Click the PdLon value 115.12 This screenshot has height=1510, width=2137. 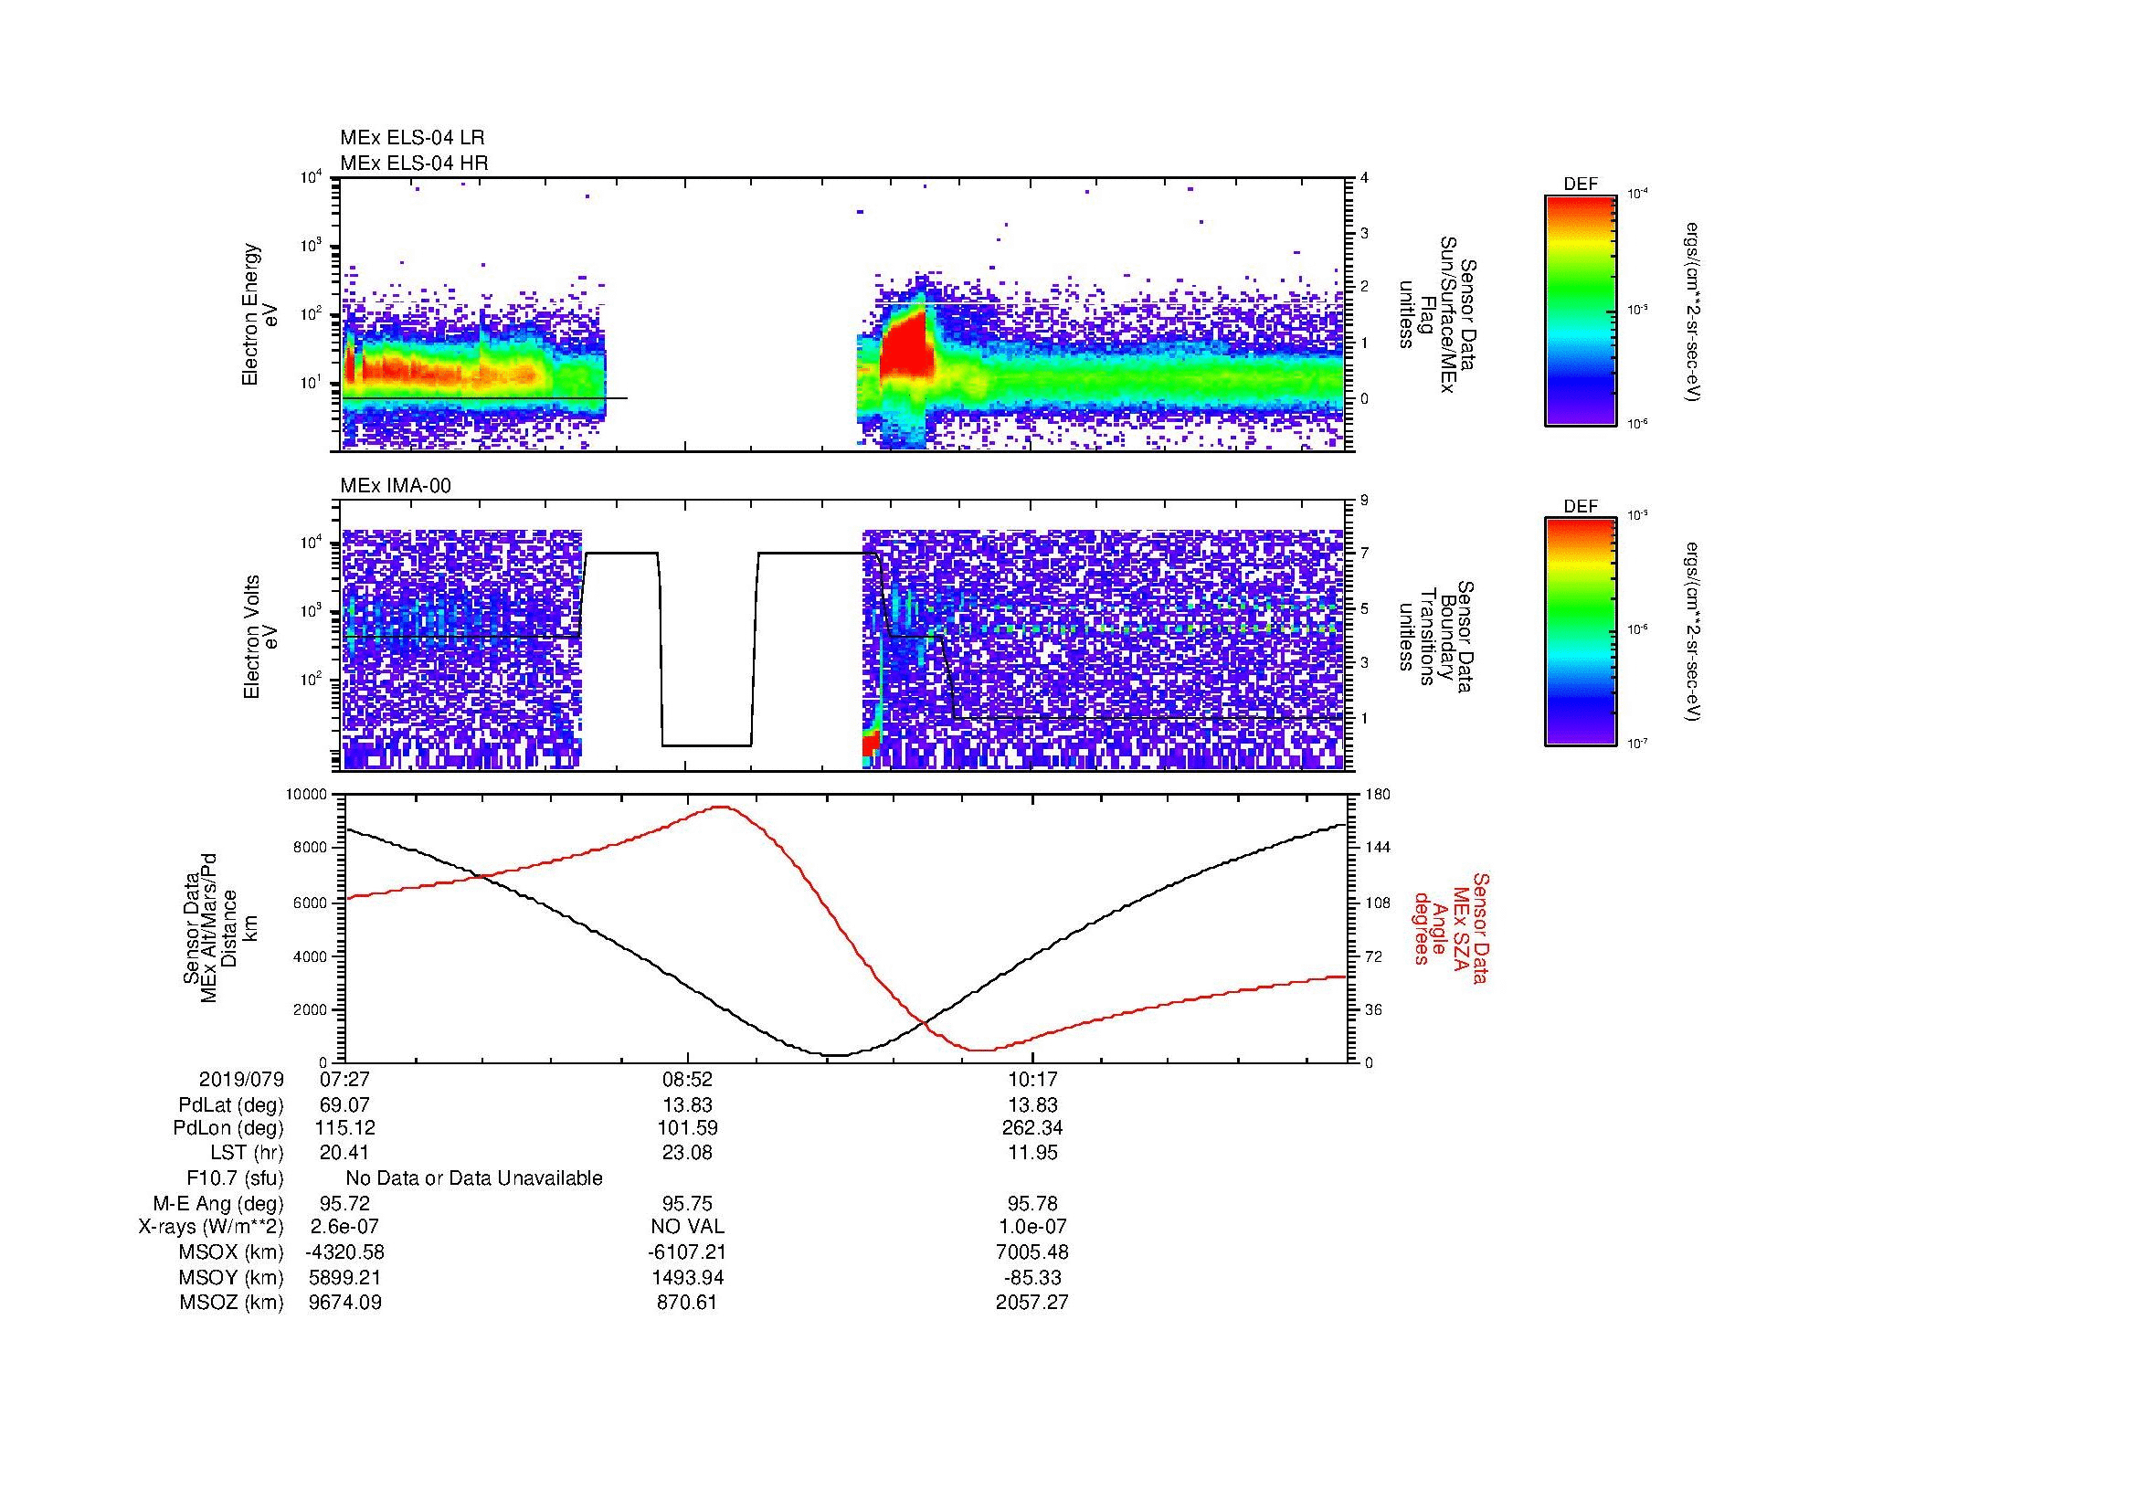coord(344,1127)
